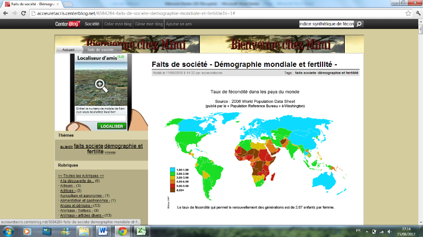The image size is (423, 237).
Task: Open the 'Créer mon blog' menu item
Action: [118, 24]
